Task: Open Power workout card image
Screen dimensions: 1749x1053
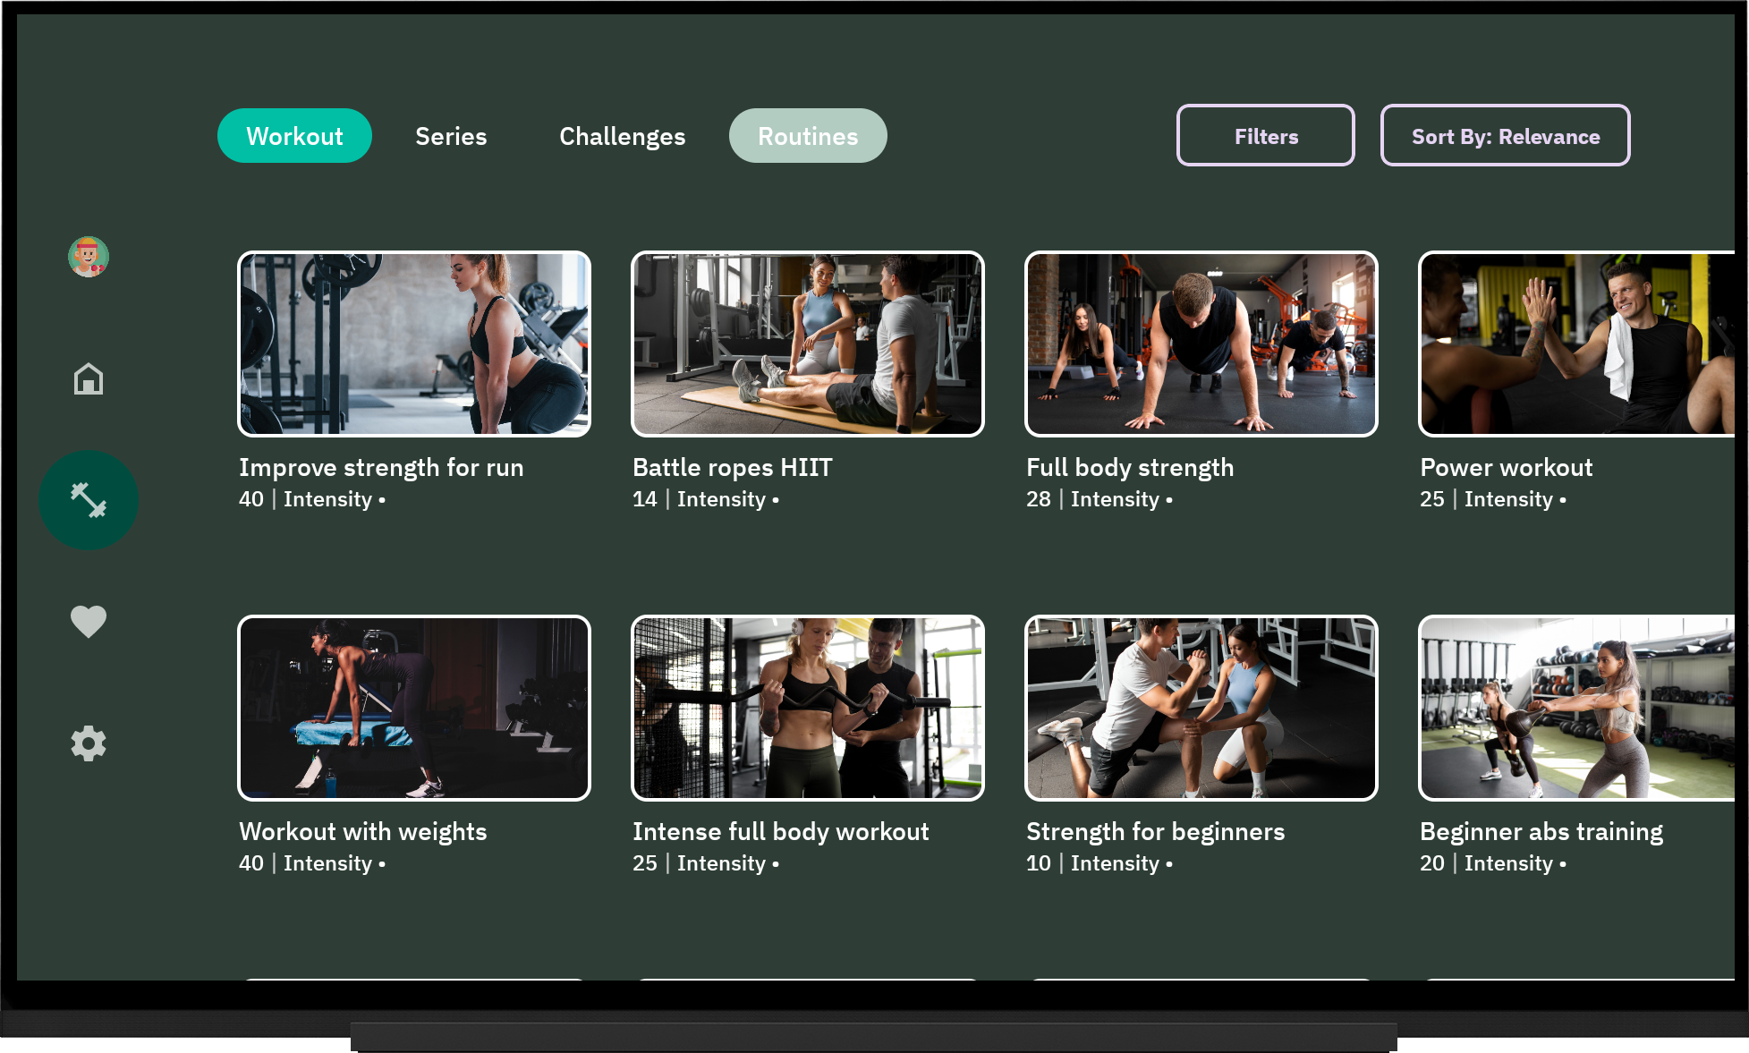Action: tap(1576, 344)
